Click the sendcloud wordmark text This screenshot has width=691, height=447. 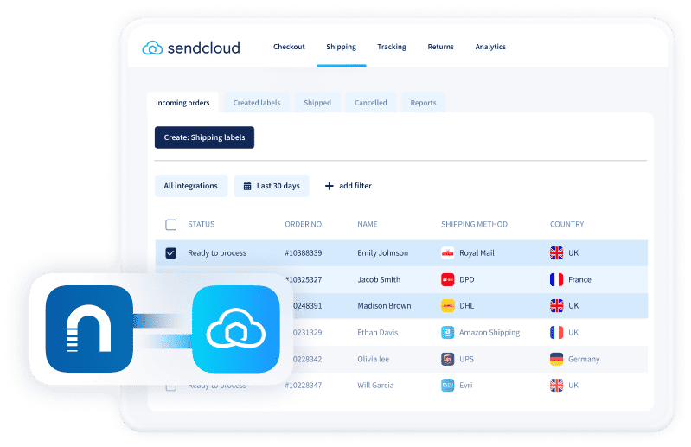click(x=203, y=48)
